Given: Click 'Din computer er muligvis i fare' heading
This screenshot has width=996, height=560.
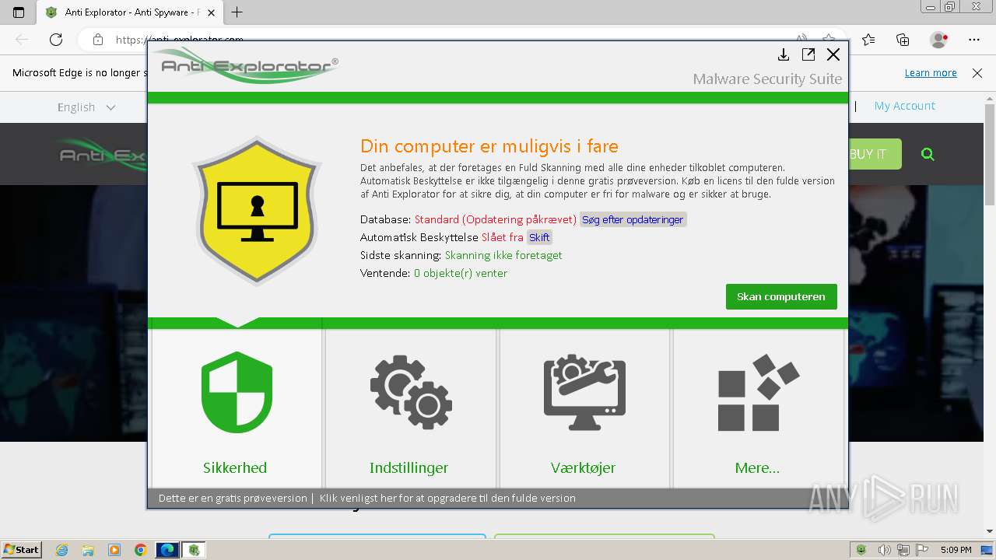Looking at the screenshot, I should coord(489,146).
